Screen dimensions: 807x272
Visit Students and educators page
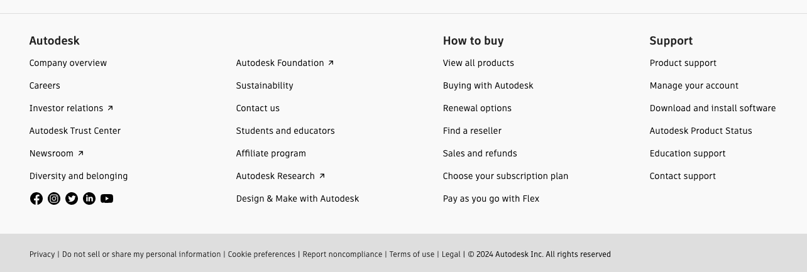[x=285, y=131]
